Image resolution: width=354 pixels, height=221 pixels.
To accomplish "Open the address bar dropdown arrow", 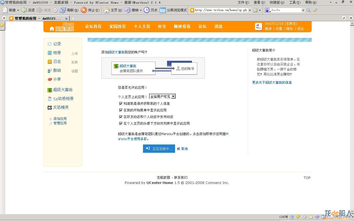I will coord(250,10).
